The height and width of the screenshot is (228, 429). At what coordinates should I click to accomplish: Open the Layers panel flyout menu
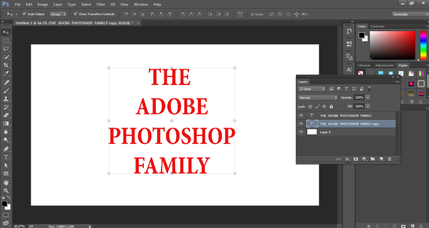click(397, 82)
